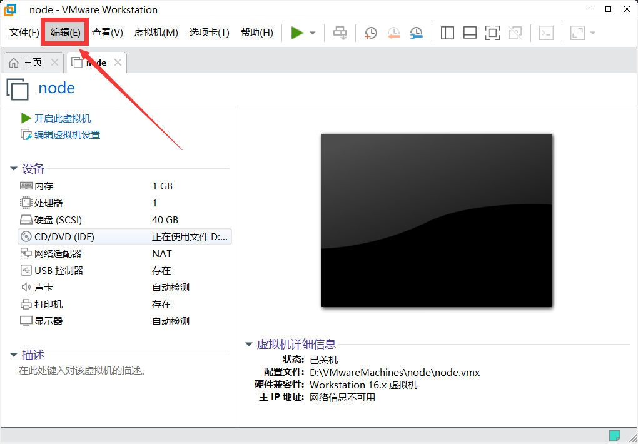Open the 编辑(E) menu
Image resolution: width=638 pixels, height=444 pixels.
(64, 32)
